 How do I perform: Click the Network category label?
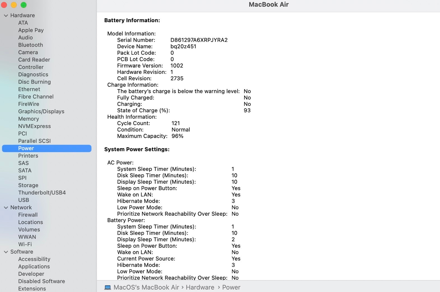coord(21,208)
